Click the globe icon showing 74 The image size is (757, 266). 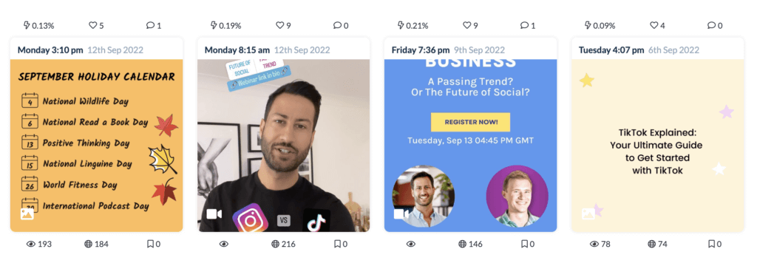(x=652, y=245)
